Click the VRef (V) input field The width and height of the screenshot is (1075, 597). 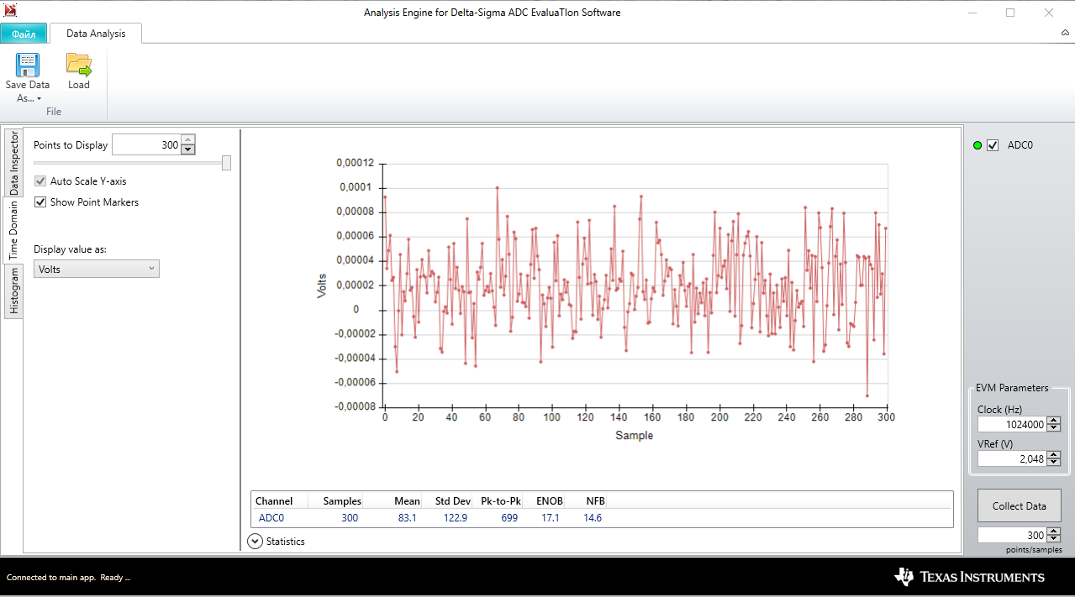click(x=1012, y=459)
